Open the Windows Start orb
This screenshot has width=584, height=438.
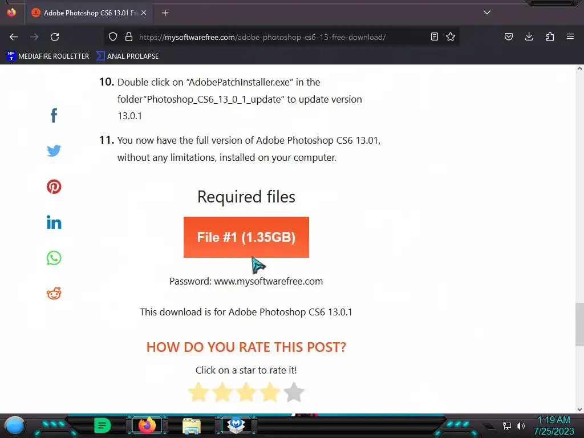pyautogui.click(x=14, y=425)
